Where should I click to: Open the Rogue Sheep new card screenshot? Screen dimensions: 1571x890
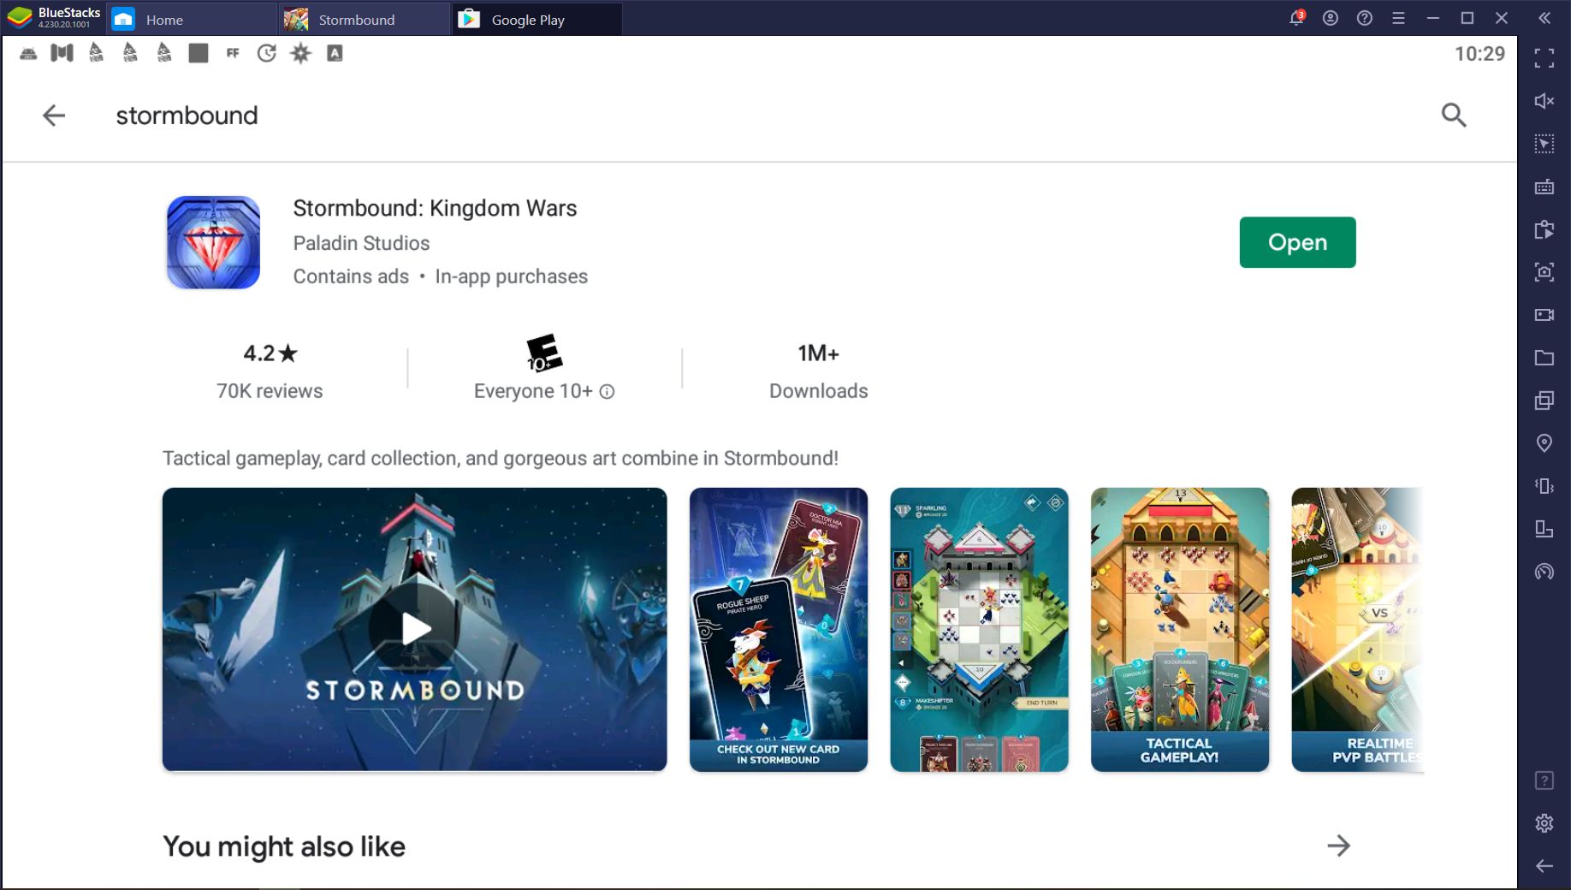coord(779,629)
